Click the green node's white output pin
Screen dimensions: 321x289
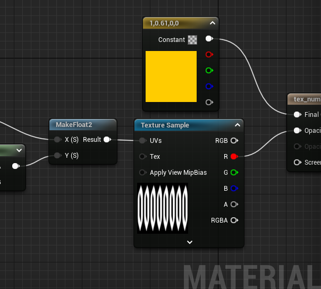coord(16,166)
